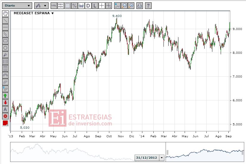Viewport: 246px width, 164px height.
Task: Click the 31/12/2012 date field
Action: (147, 157)
